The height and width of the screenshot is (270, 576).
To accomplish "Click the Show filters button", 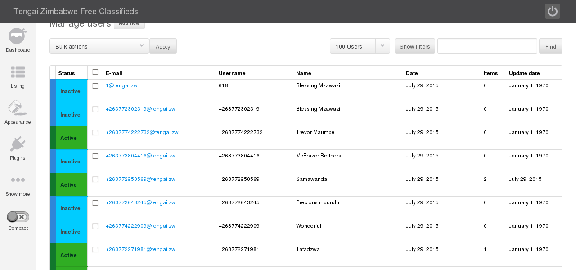I will pos(415,46).
